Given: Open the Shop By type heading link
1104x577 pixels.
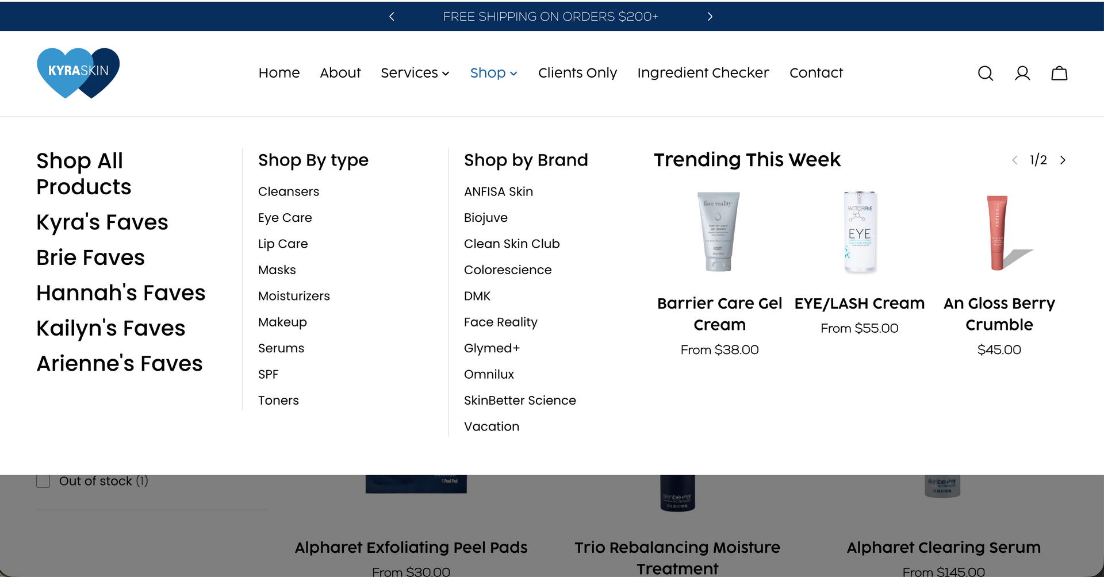Looking at the screenshot, I should 313,160.
